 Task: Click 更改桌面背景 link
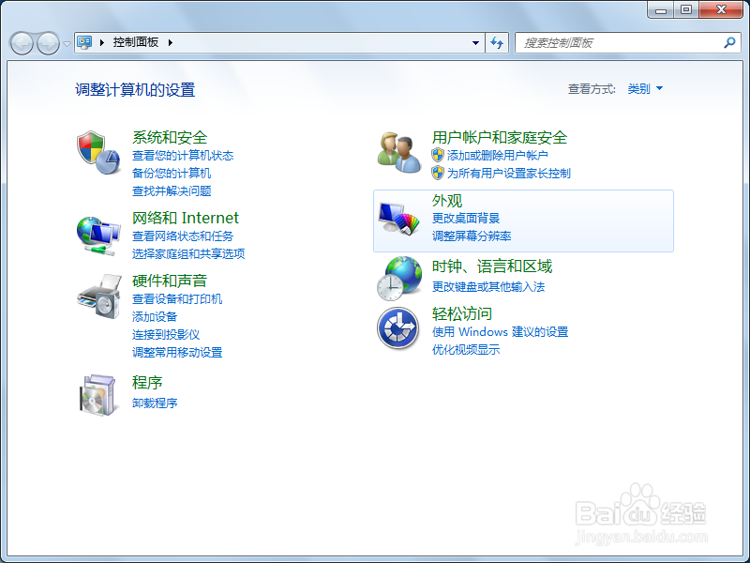466,219
